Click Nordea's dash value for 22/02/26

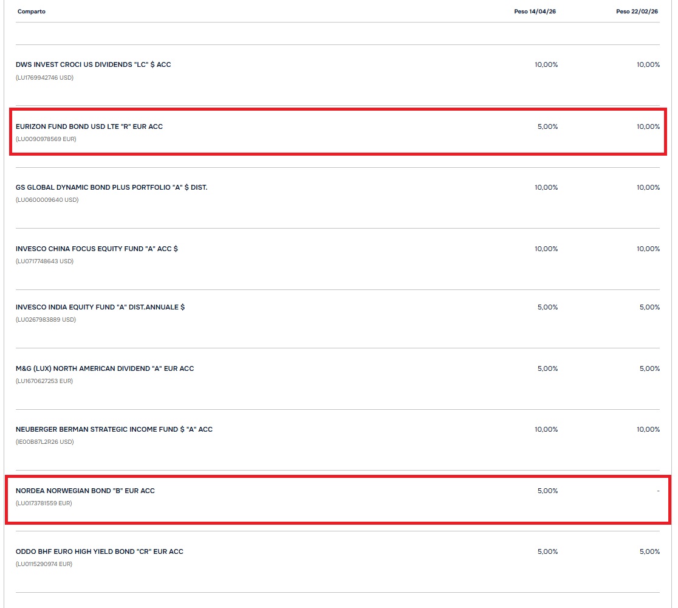(x=657, y=491)
